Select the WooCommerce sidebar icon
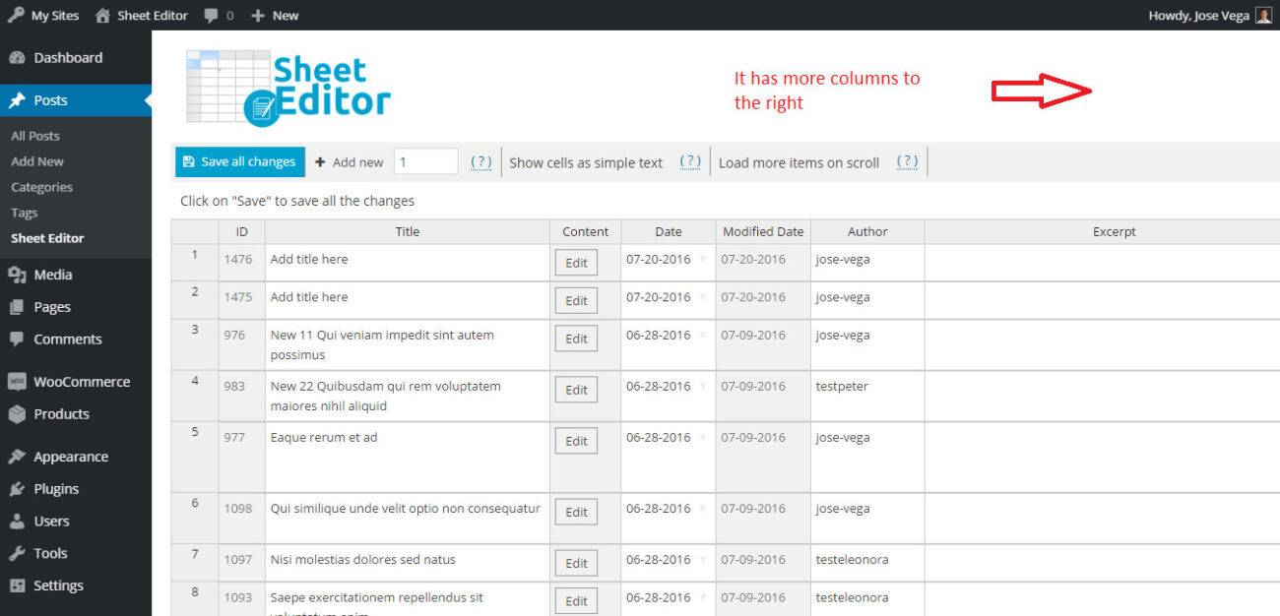 pos(16,381)
